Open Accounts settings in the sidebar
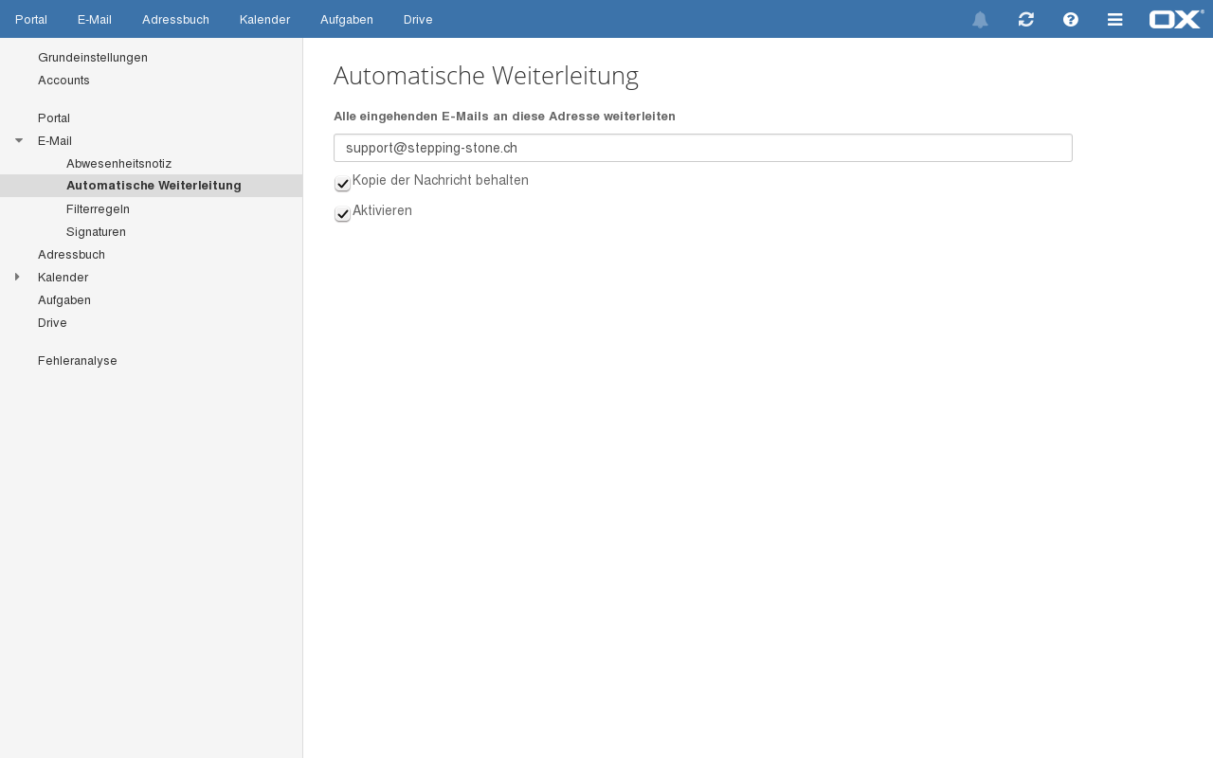 pyautogui.click(x=63, y=80)
